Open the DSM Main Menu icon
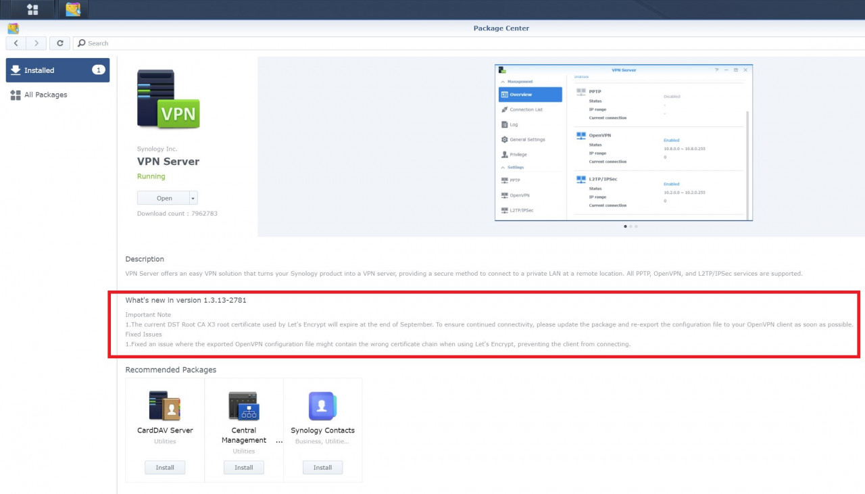Image resolution: width=865 pixels, height=494 pixels. coord(32,9)
